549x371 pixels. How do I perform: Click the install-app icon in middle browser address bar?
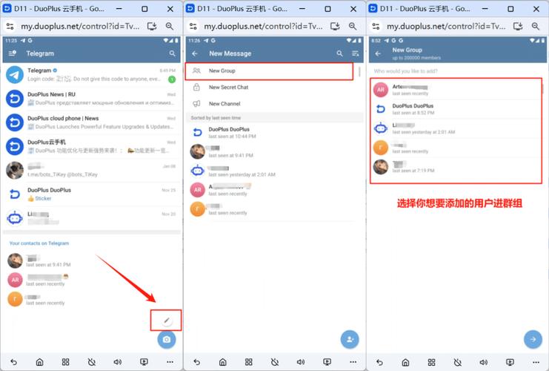point(335,26)
